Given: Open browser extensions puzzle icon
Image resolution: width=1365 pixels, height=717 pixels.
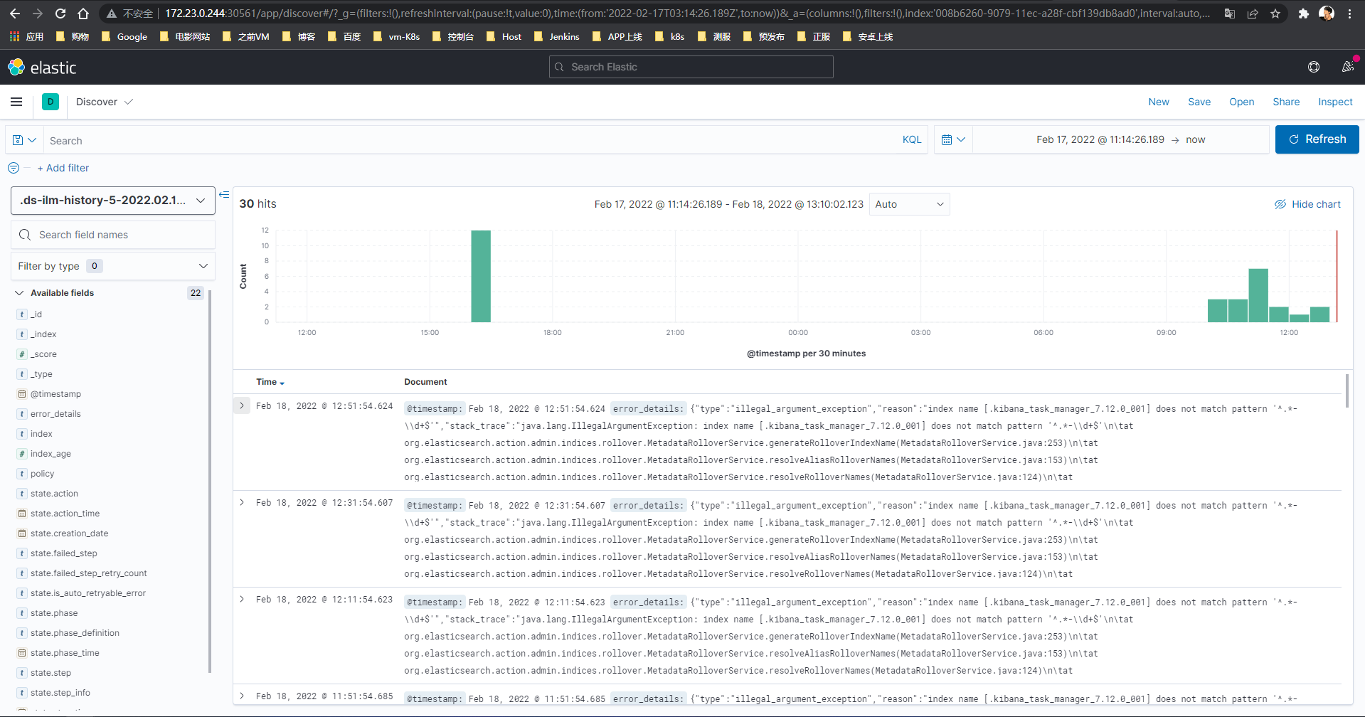Looking at the screenshot, I should pyautogui.click(x=1304, y=14).
